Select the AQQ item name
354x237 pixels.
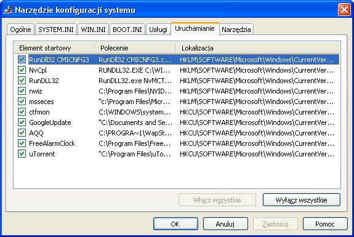(36, 133)
